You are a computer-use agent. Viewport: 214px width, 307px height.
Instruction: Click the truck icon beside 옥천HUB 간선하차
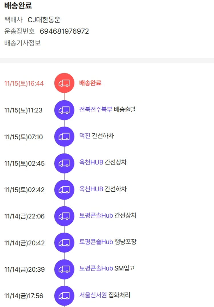pos(64,190)
